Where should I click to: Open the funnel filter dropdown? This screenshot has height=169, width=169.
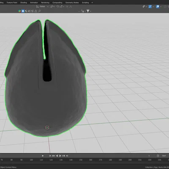pyautogui.click(x=89, y=11)
